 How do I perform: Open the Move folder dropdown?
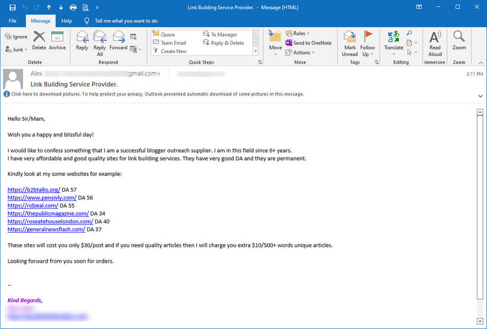[x=275, y=43]
